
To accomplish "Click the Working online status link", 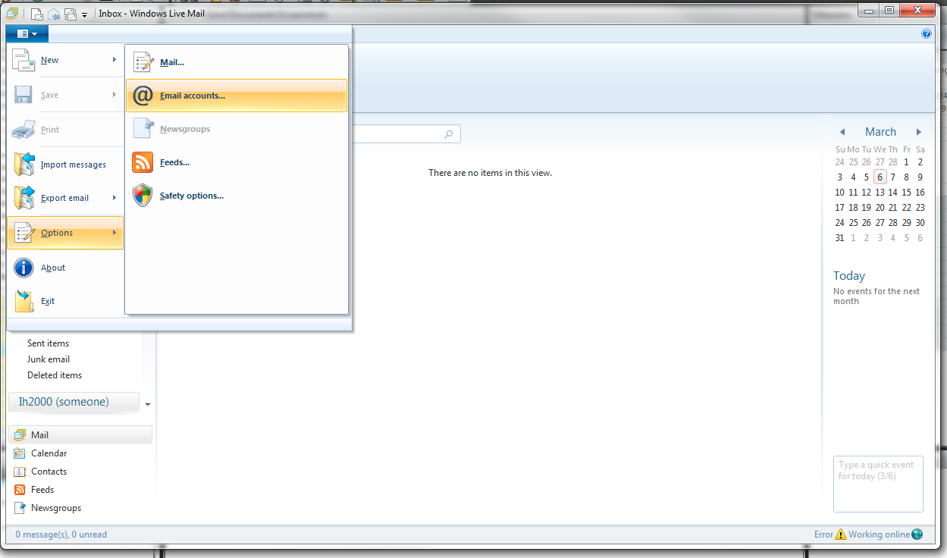I will (879, 534).
